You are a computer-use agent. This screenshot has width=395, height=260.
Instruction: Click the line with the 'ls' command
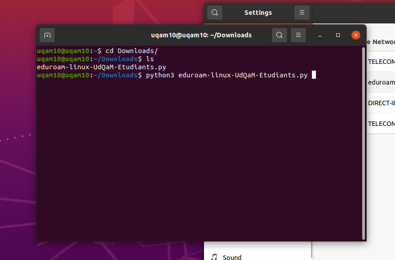[x=95, y=59]
